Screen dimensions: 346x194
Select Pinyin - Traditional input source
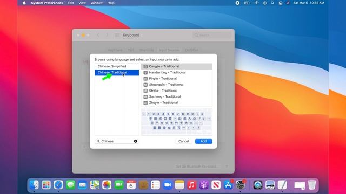click(177, 79)
